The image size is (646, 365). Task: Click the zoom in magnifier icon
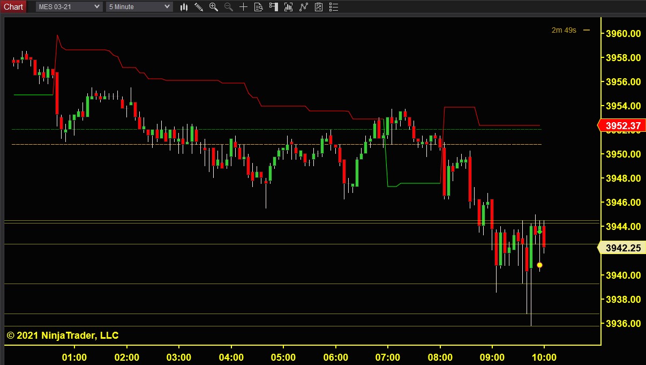pos(214,6)
